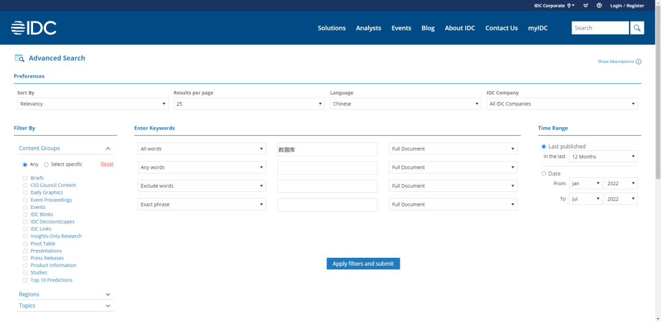
Task: Open the From year 2022 dropdown
Action: [x=621, y=183]
